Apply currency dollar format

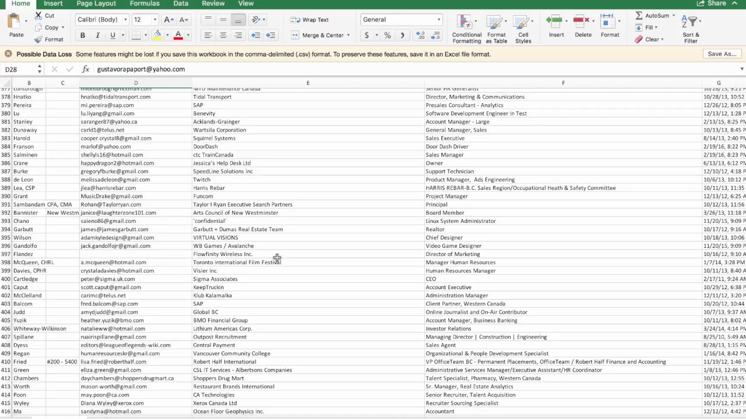coord(367,35)
